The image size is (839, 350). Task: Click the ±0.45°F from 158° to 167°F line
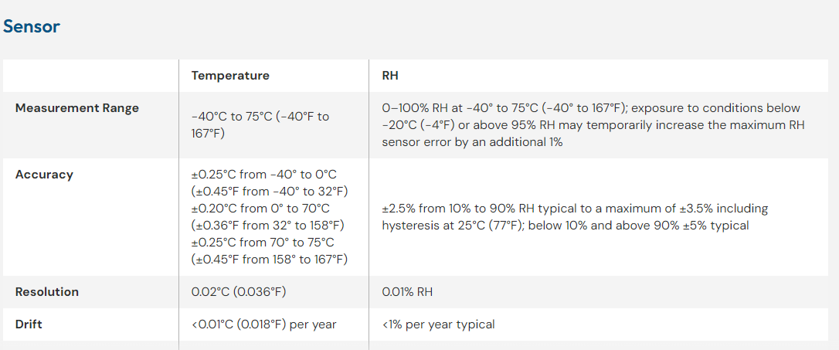269,260
